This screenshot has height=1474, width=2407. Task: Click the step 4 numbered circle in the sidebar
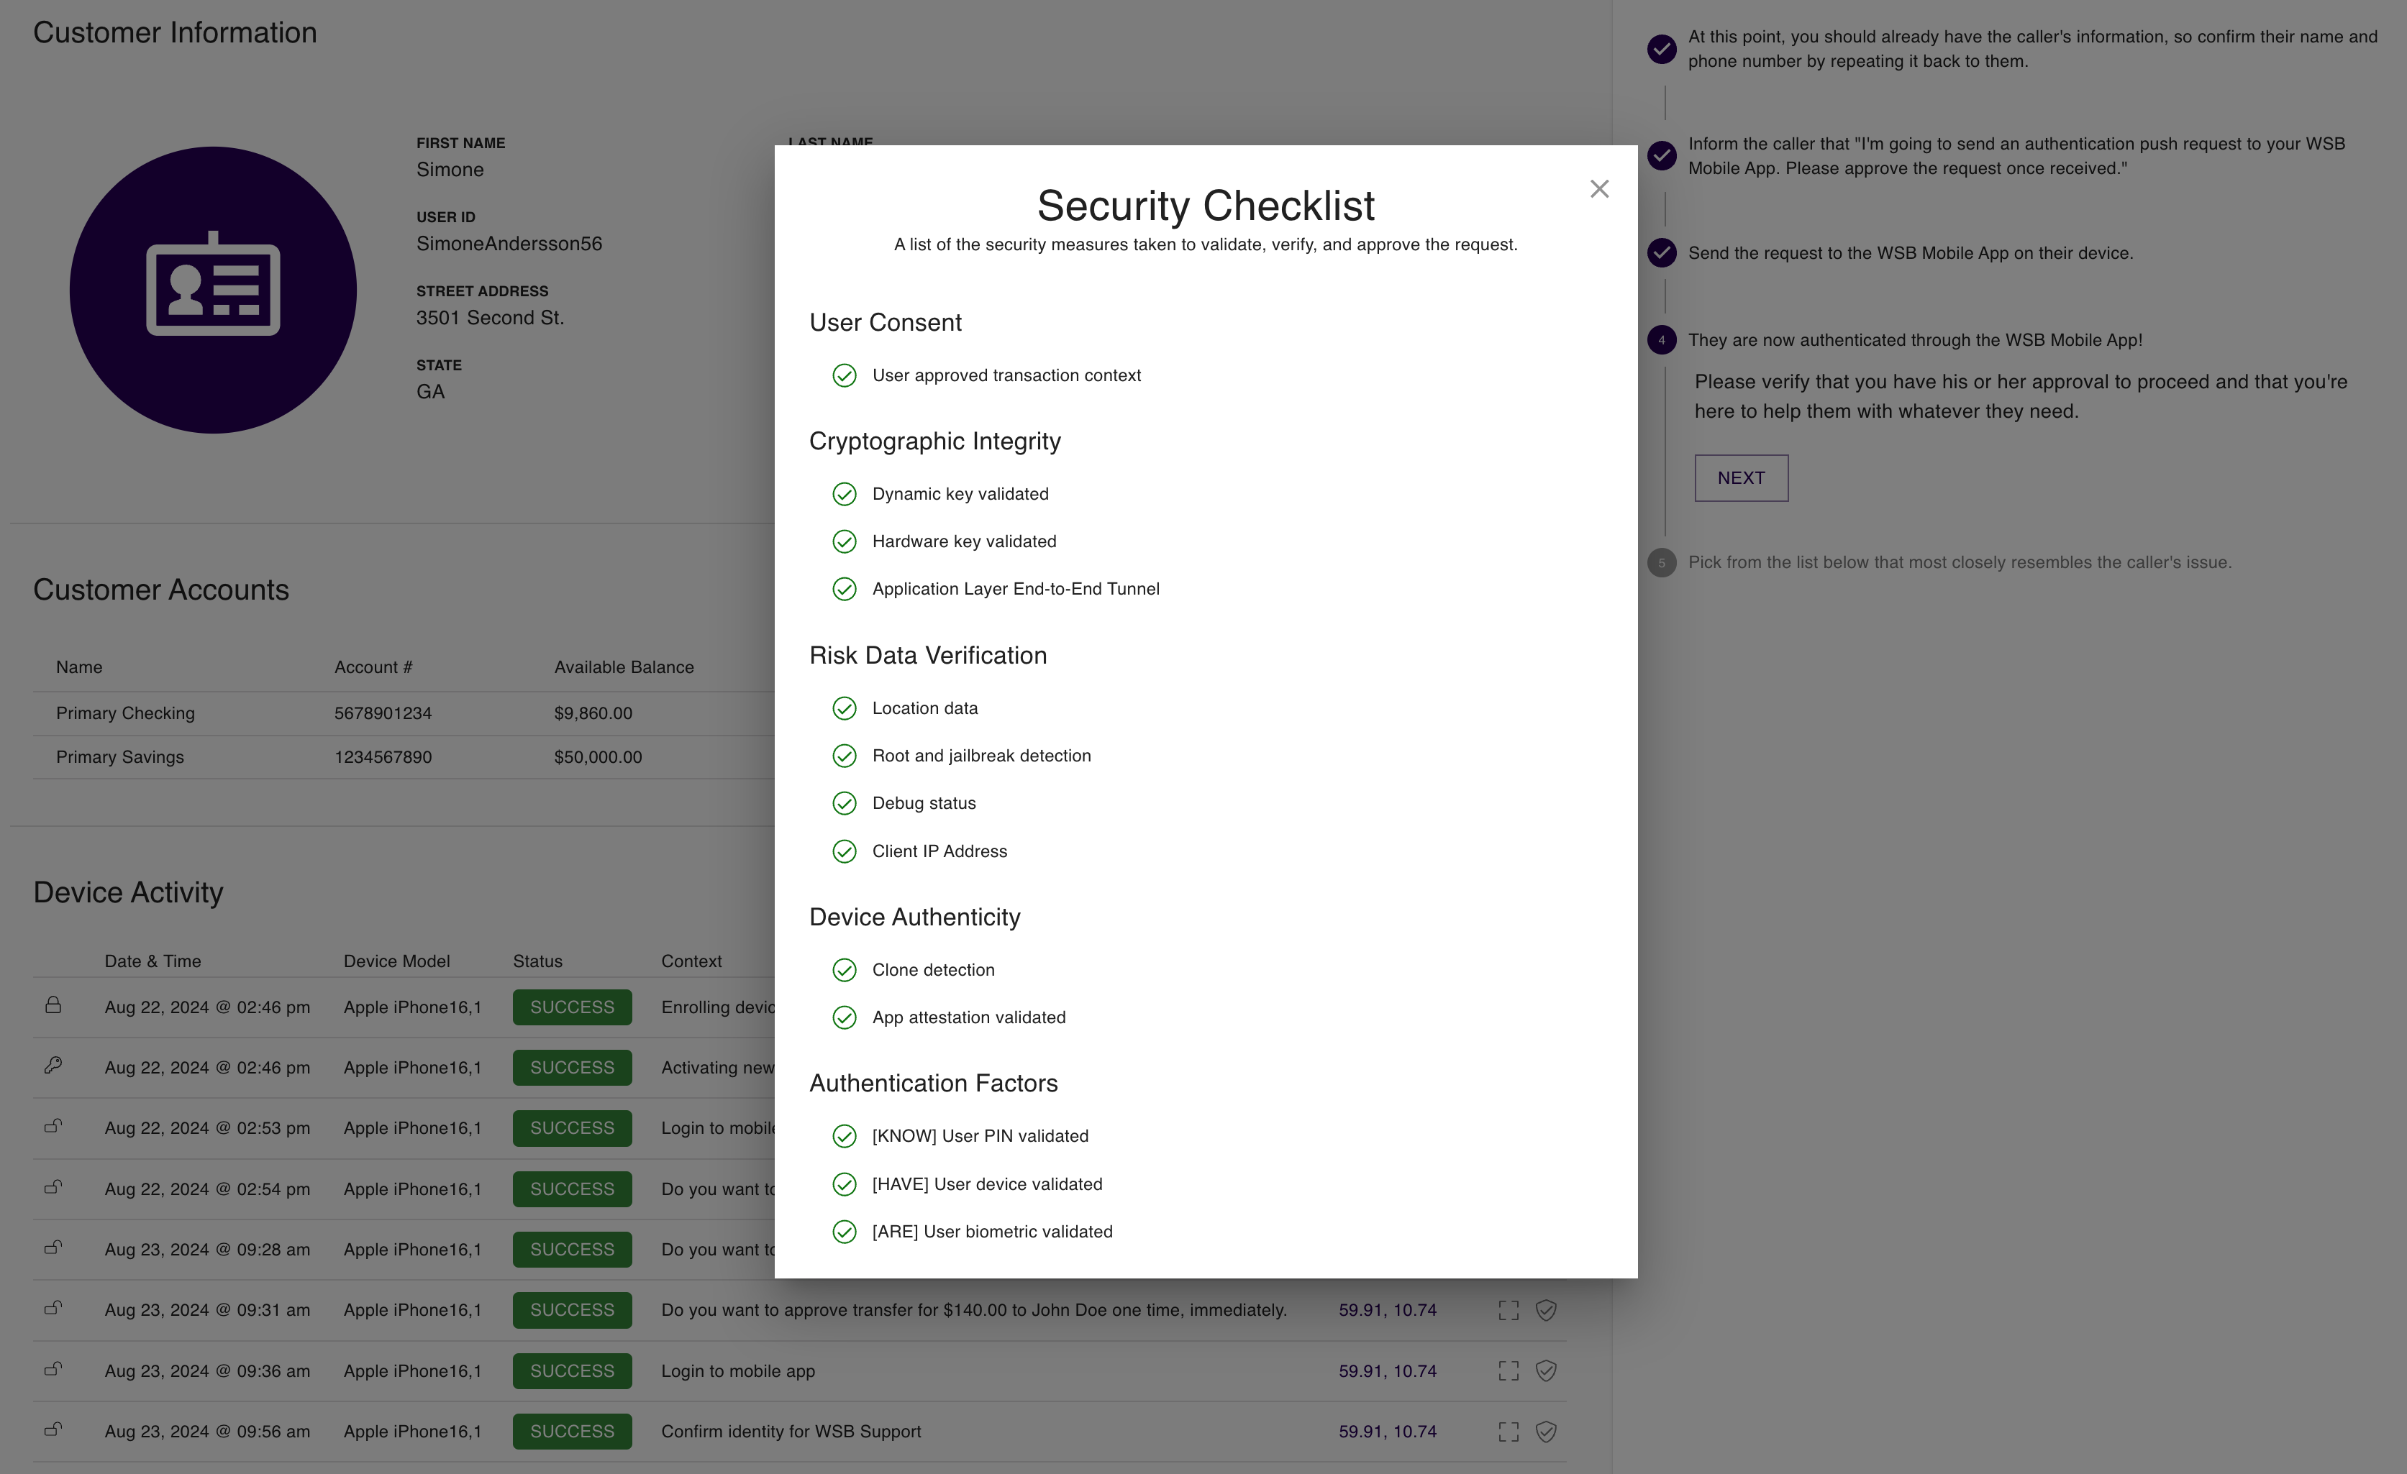pos(1662,339)
